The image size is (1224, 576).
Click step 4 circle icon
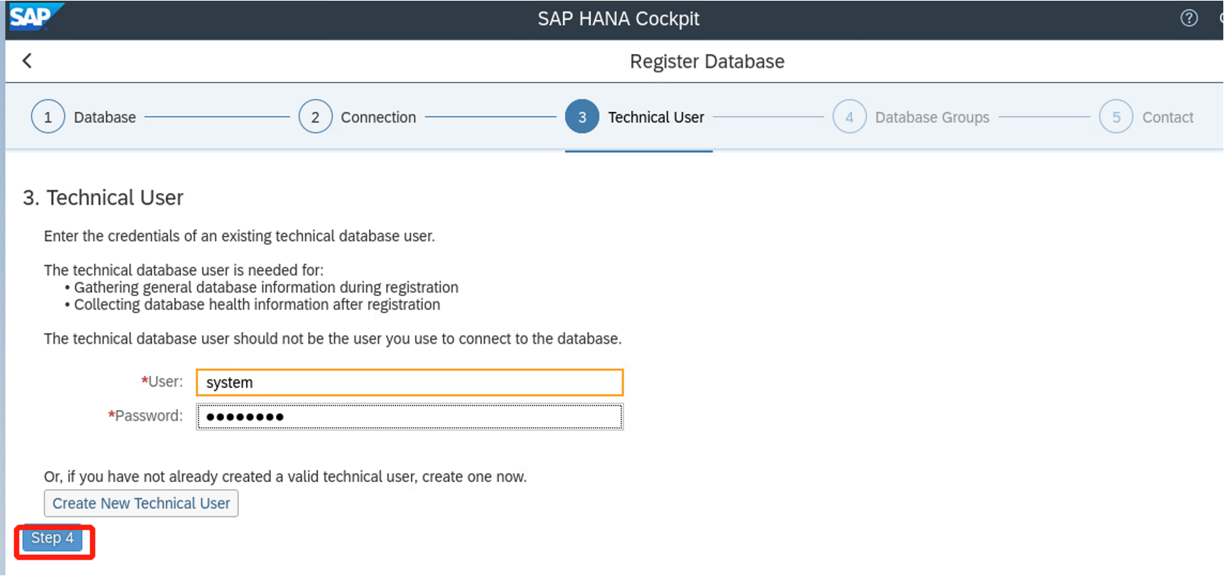849,117
